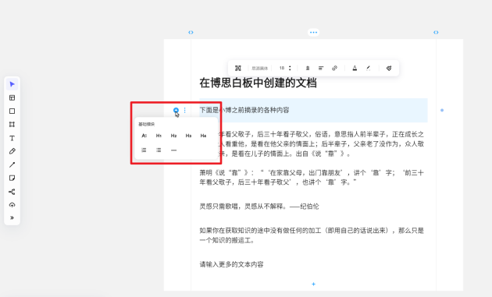Choose the template layout tool
Viewport: 492px width, 297px height.
pos(12,97)
